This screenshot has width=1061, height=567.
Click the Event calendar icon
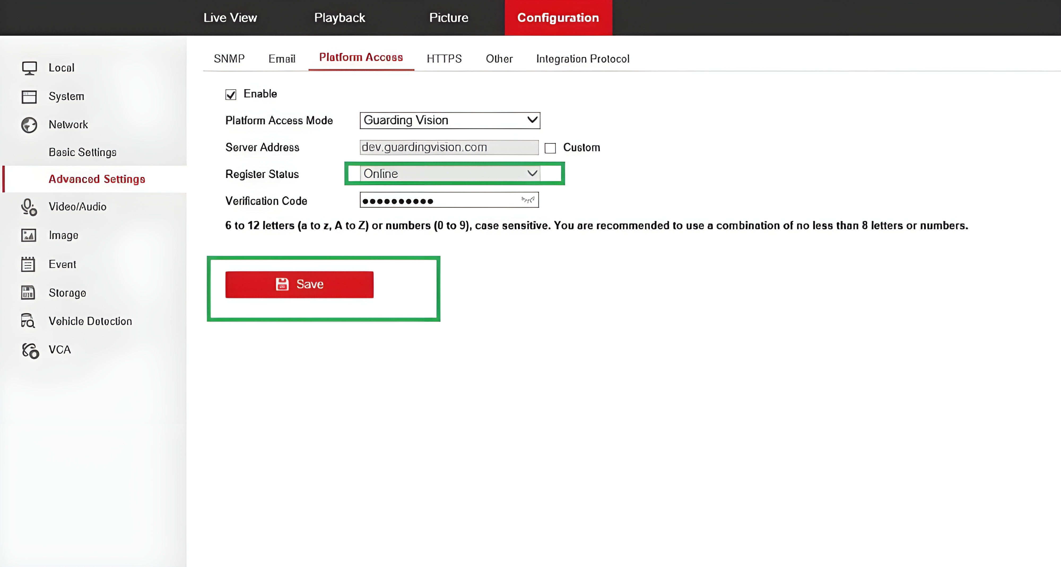tap(28, 264)
